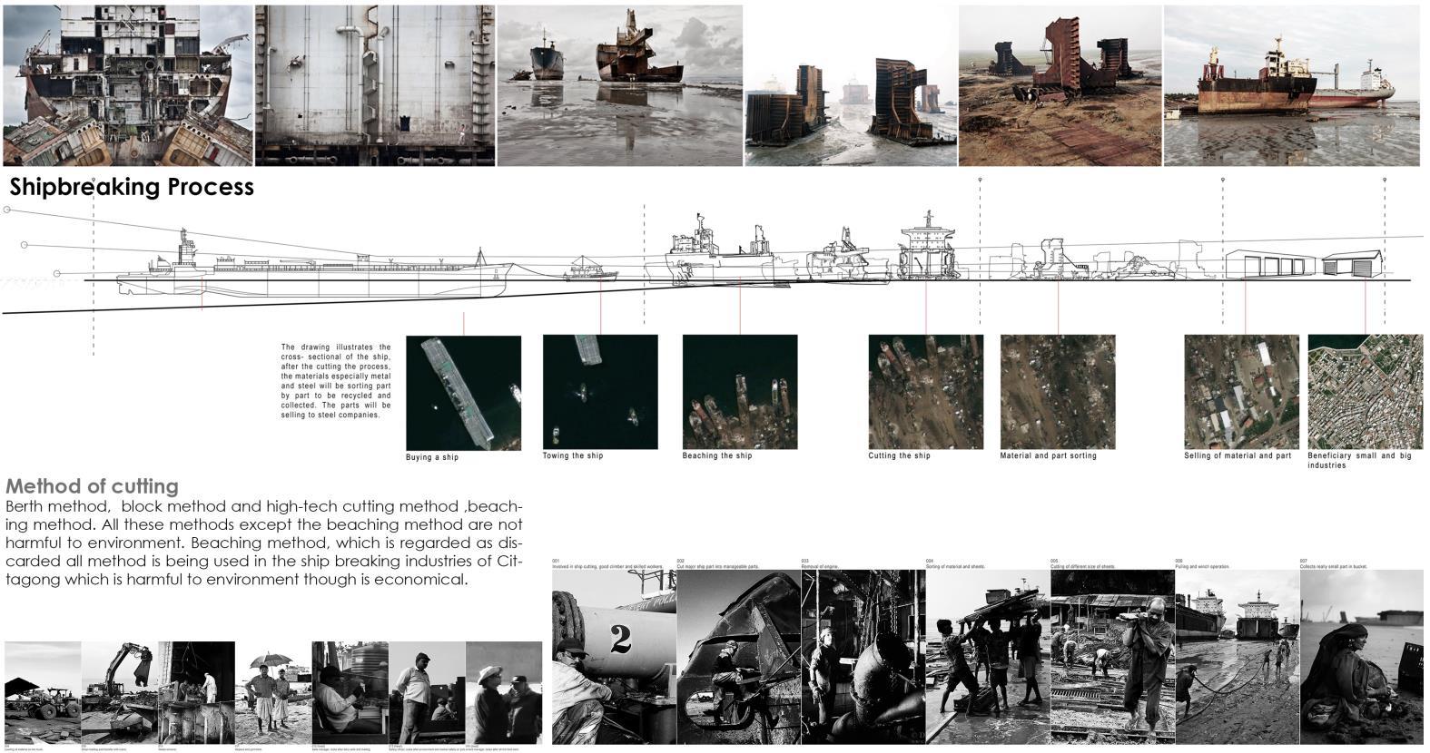Select the paragraph starting "Berth method, block method"
Image resolution: width=1430 pixels, height=753 pixels.
click(x=264, y=543)
